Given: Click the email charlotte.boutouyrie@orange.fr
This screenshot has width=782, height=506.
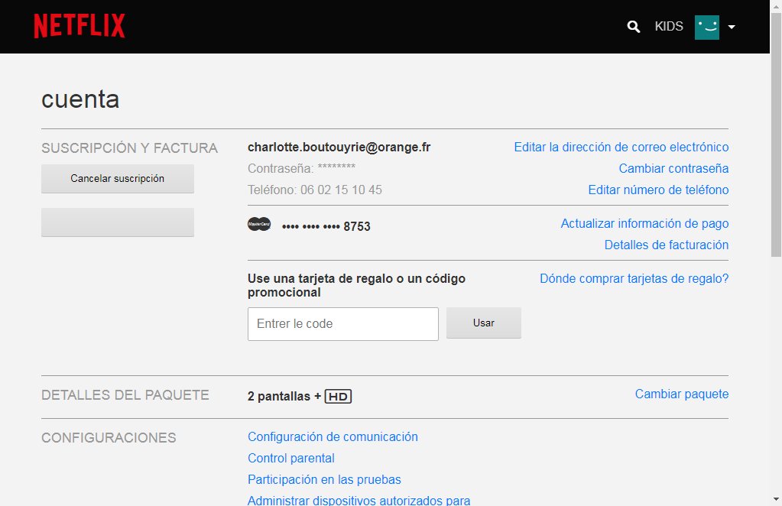Looking at the screenshot, I should click(339, 148).
